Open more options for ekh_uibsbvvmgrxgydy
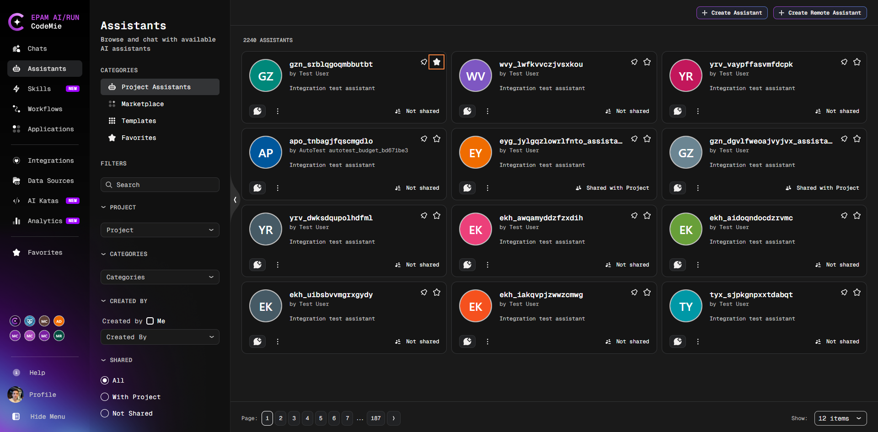Image resolution: width=878 pixels, height=432 pixels. [x=278, y=341]
